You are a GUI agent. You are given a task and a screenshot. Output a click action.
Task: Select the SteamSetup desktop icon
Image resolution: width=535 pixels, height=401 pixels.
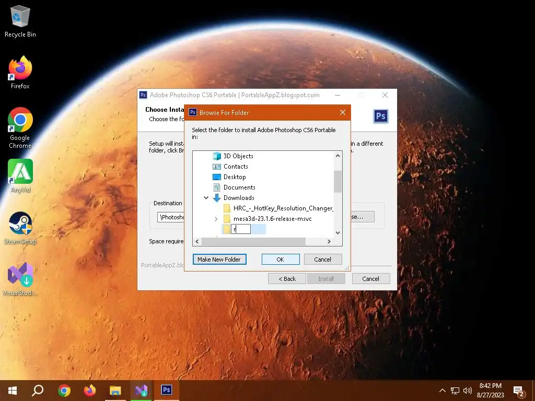[20, 228]
